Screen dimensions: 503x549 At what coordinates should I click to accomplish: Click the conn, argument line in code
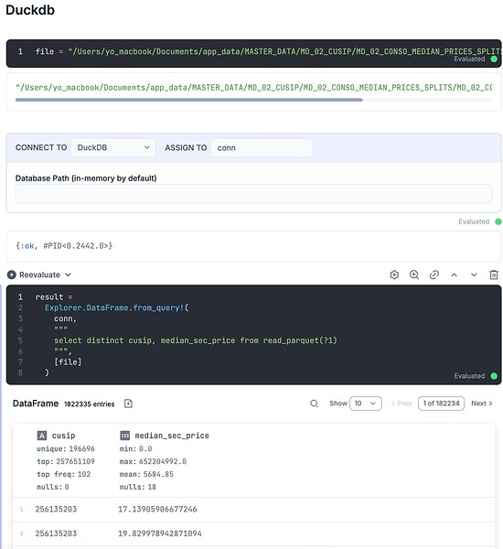tap(65, 318)
